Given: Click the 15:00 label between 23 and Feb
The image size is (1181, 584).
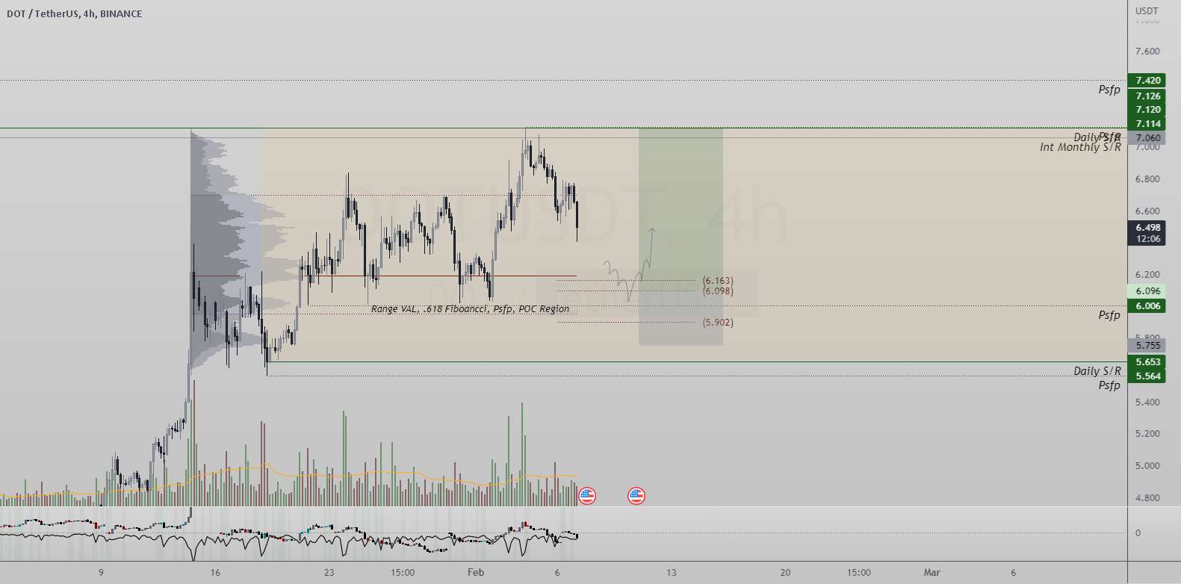Looking at the screenshot, I should point(403,573).
